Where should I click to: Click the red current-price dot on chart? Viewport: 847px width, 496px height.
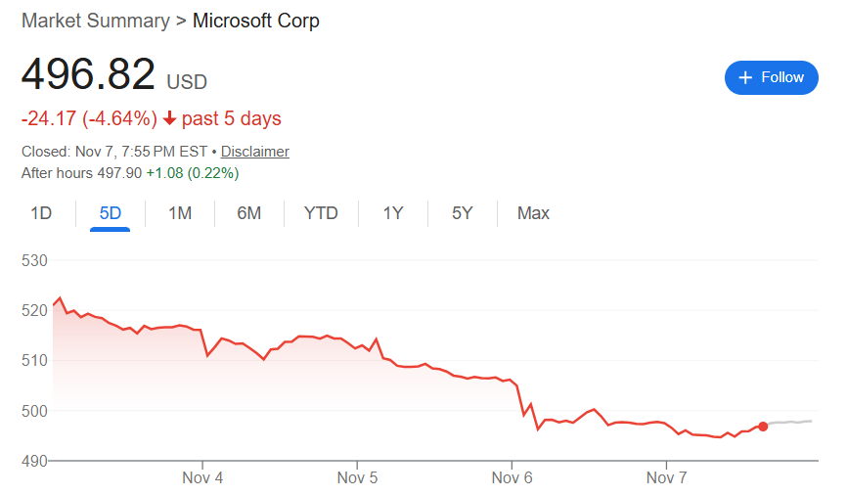[x=763, y=427]
